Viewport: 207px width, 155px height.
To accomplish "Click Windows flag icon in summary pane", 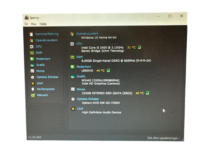I will coord(72,34).
